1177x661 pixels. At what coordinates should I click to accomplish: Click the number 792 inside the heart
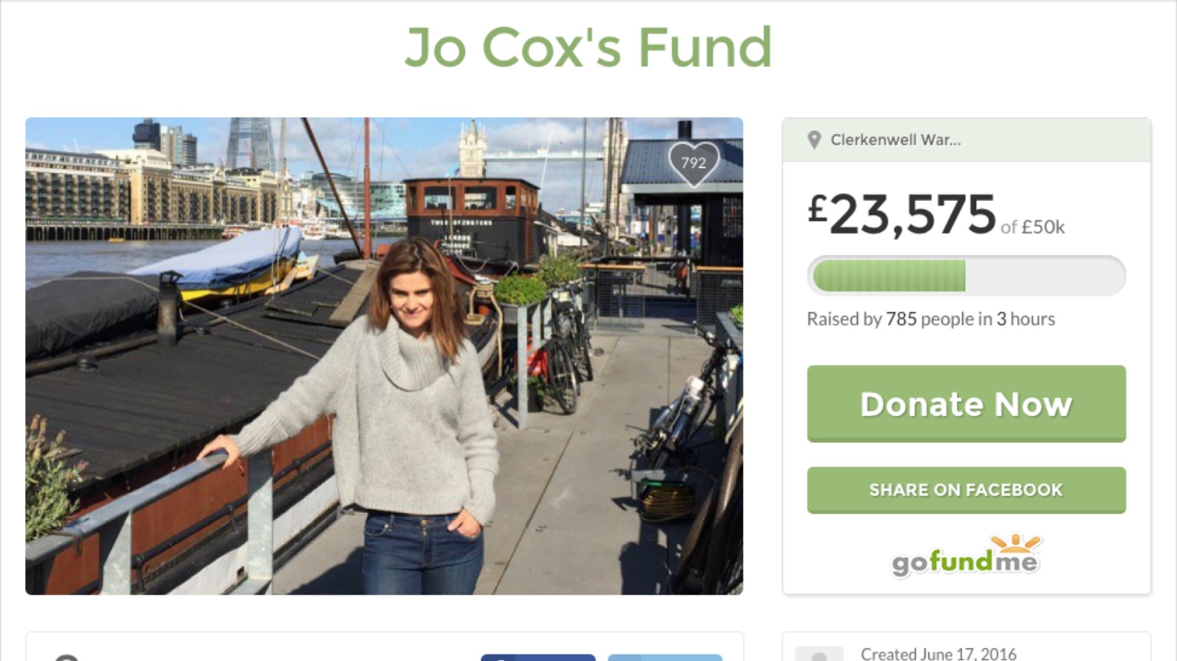tap(693, 162)
